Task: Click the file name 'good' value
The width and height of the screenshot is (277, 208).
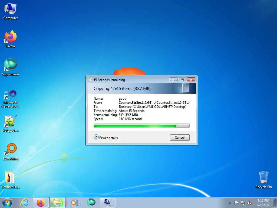Action: pos(123,99)
